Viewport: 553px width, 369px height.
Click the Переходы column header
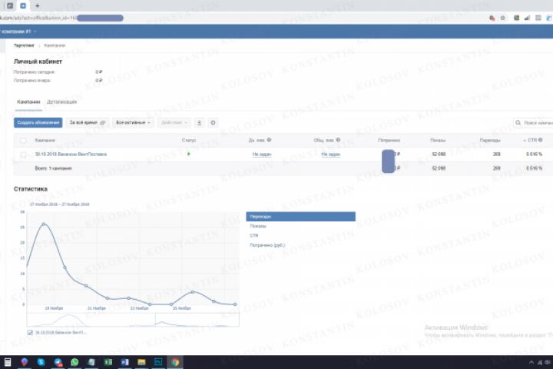490,140
